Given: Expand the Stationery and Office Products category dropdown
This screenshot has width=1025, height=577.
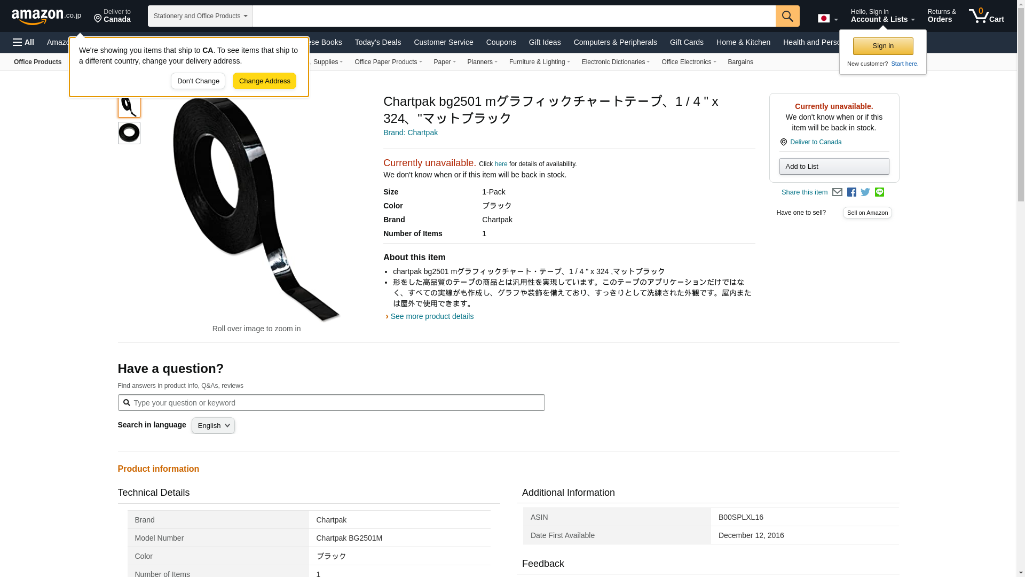Looking at the screenshot, I should pos(200,16).
